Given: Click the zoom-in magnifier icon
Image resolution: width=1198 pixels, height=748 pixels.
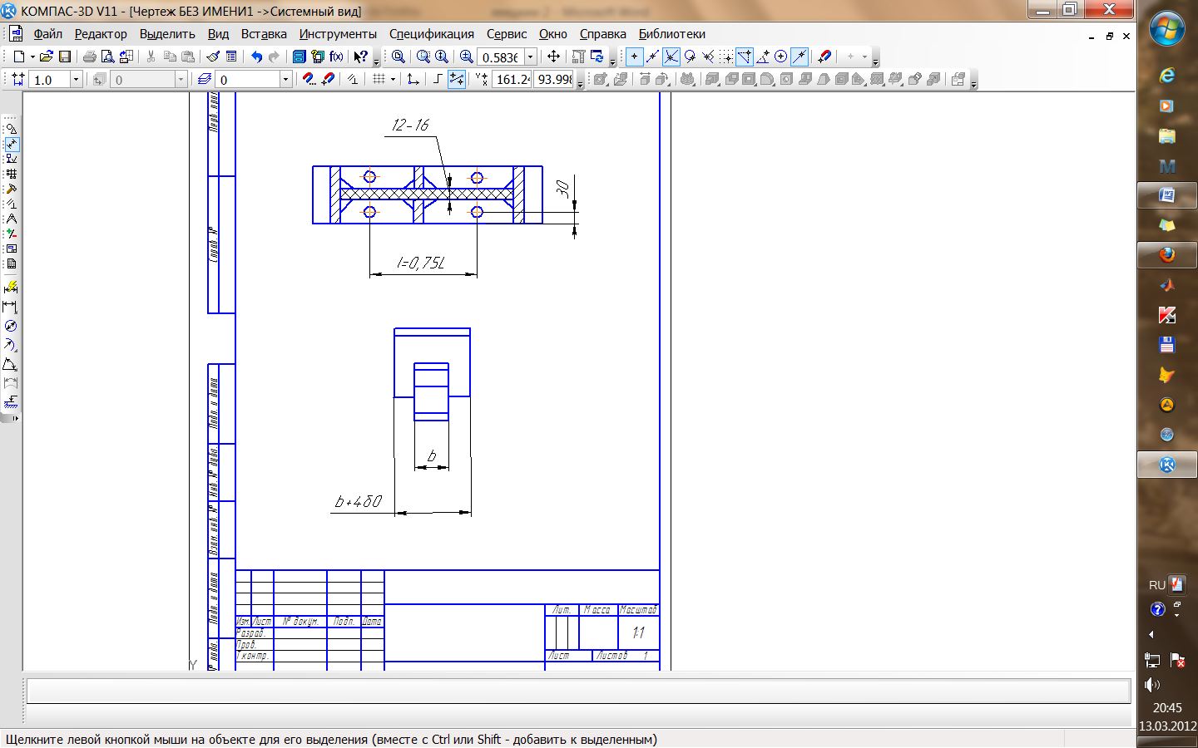Looking at the screenshot, I should 466,57.
